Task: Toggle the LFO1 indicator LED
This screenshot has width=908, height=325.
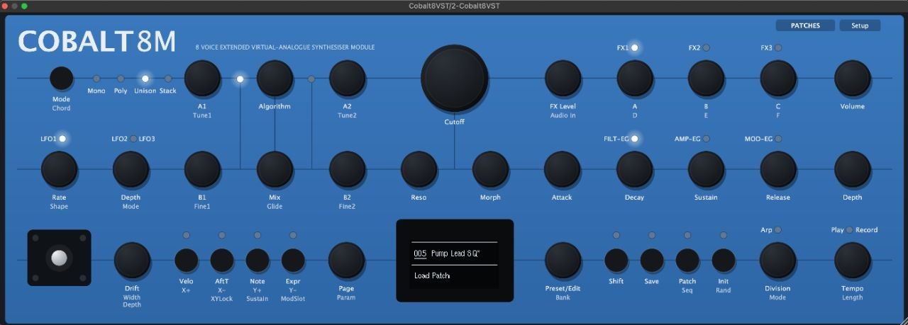Action: 62,139
